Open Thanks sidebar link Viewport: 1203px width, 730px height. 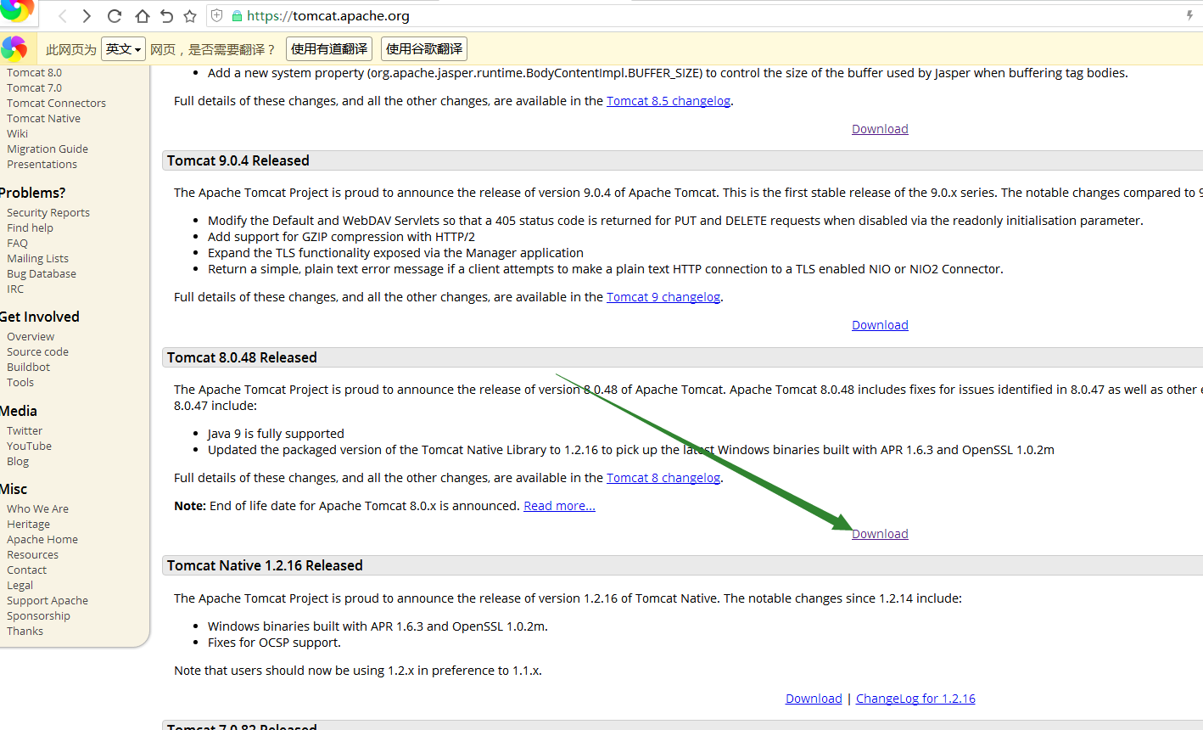tap(25, 632)
